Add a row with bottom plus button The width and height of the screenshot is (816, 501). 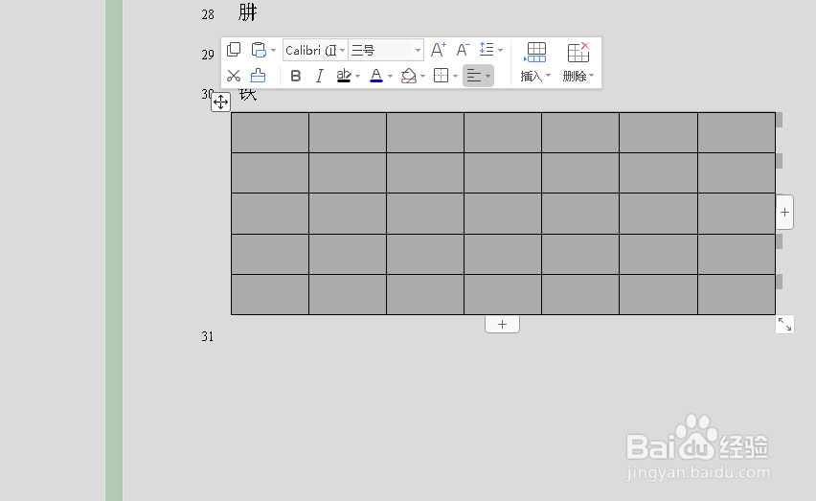click(x=502, y=324)
